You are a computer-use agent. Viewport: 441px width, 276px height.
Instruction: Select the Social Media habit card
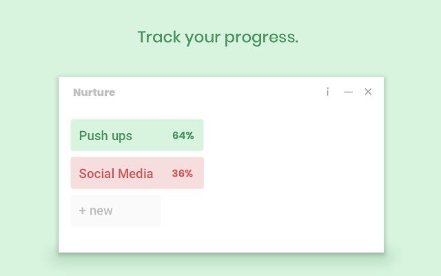tap(136, 173)
